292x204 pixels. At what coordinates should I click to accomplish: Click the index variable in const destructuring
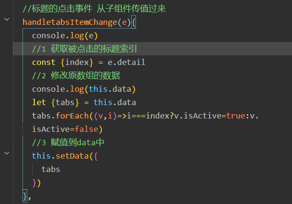77,62
